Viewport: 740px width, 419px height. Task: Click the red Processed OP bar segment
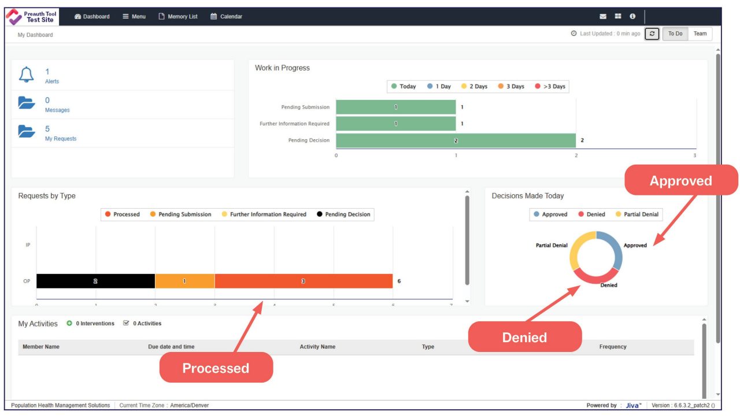coord(304,281)
